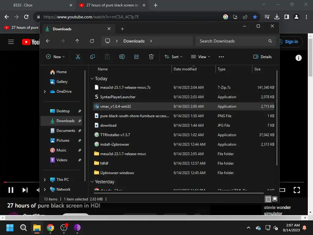The image size is (313, 235).
Task: Select the TTRInstaller-v1.5.7 file
Action: pos(184,135)
